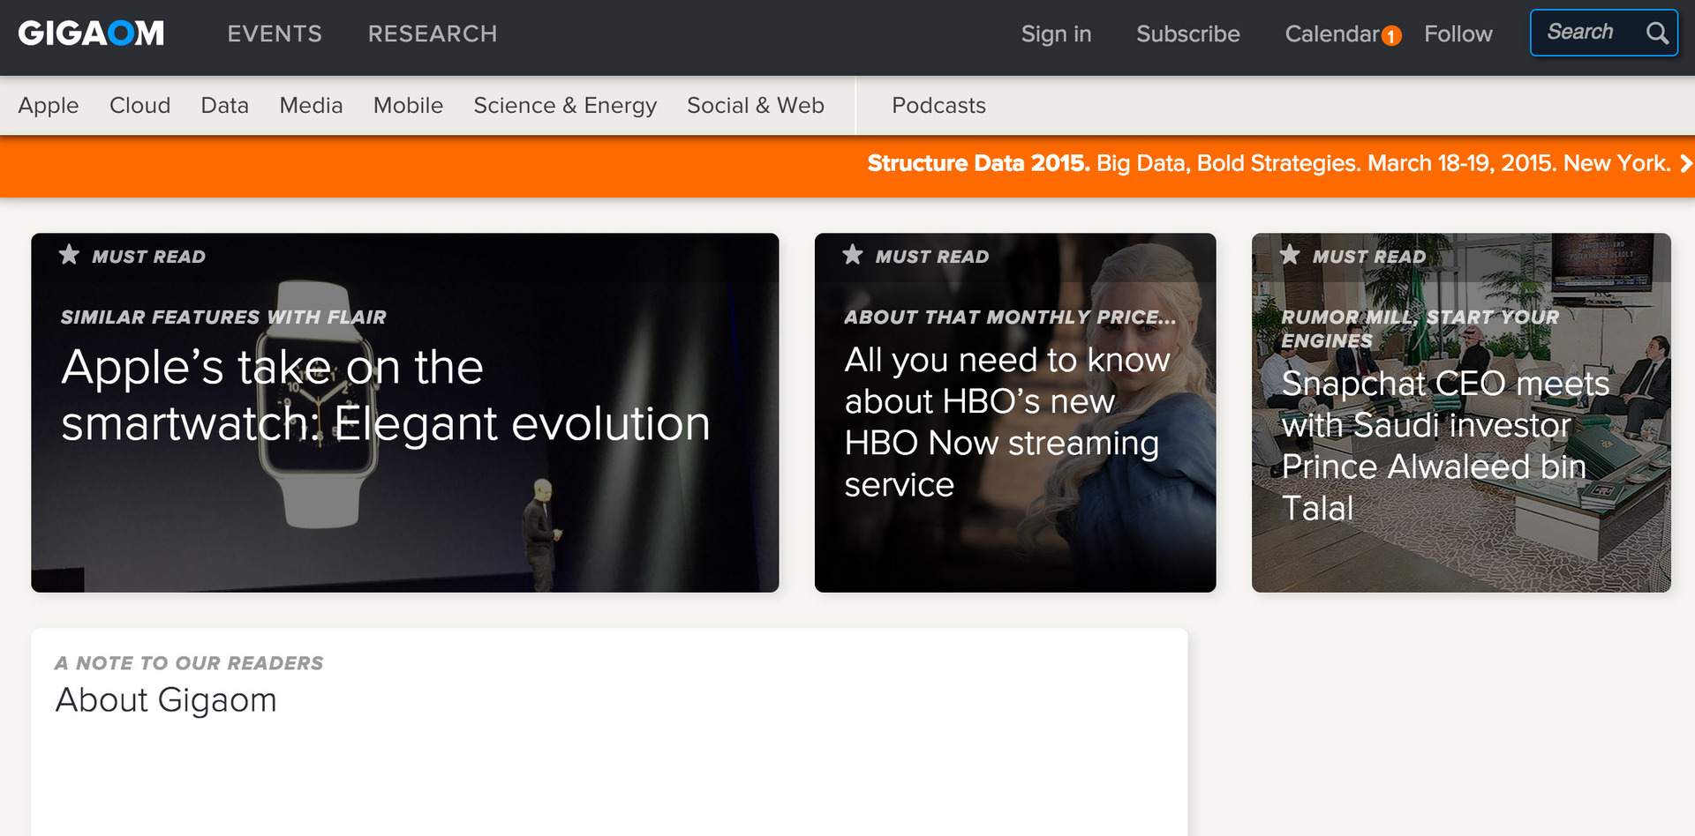The width and height of the screenshot is (1695, 836).
Task: Go to the Data category
Action: pyautogui.click(x=225, y=106)
